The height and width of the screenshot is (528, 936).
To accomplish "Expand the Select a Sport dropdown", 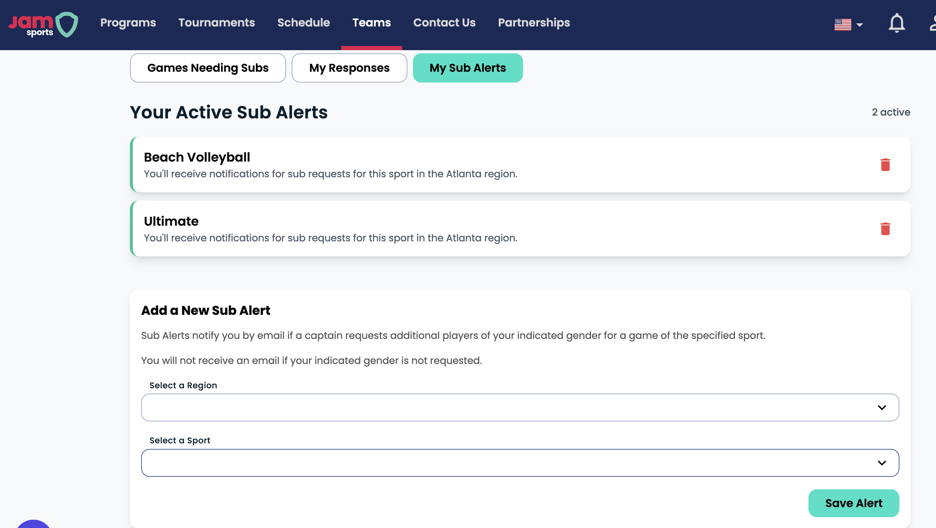I will pos(520,463).
